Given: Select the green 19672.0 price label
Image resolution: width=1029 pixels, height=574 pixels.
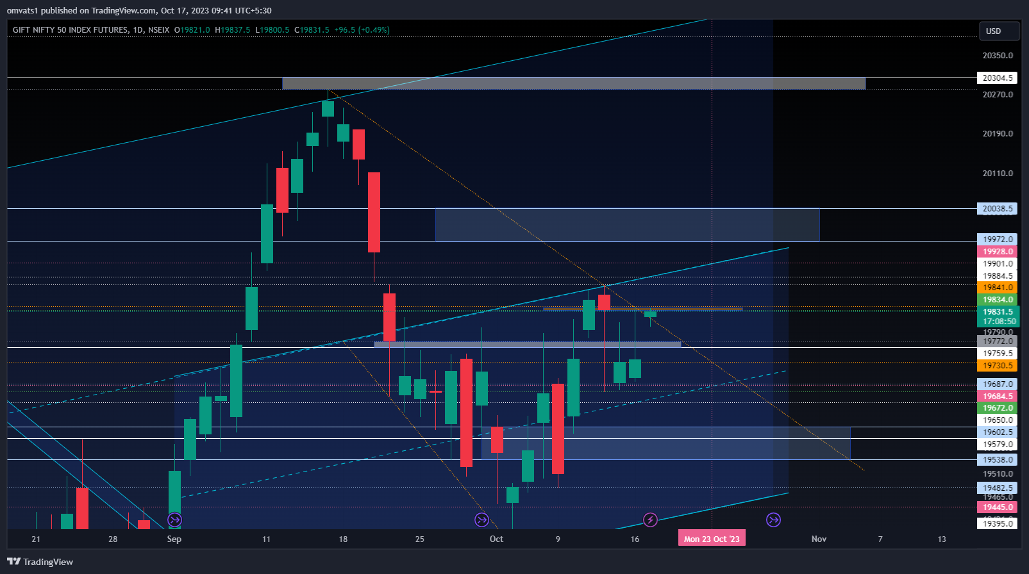Looking at the screenshot, I should tap(998, 408).
